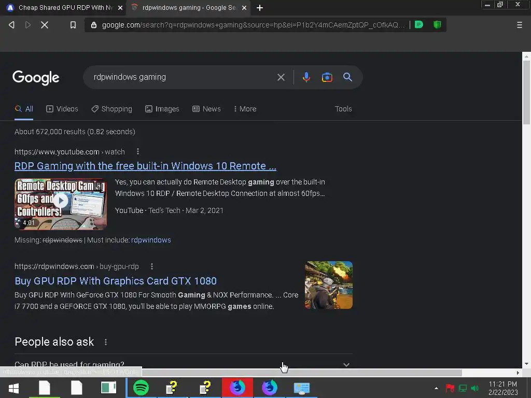Open the taskbar clock showing 11:21 PM
Screen dimensions: 531x398
503,388
